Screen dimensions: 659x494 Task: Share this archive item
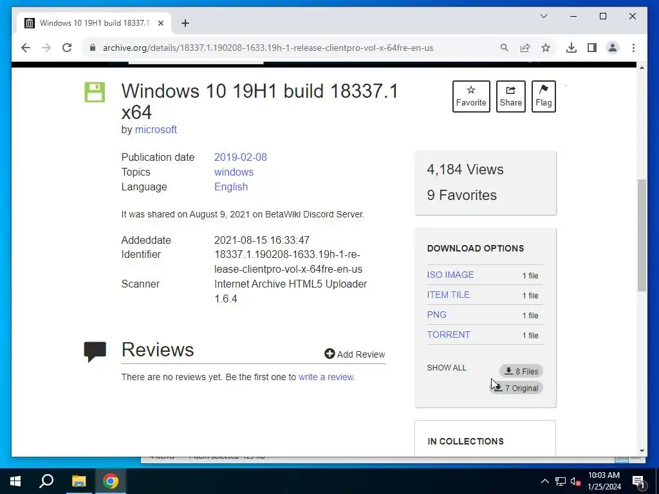[x=510, y=96]
